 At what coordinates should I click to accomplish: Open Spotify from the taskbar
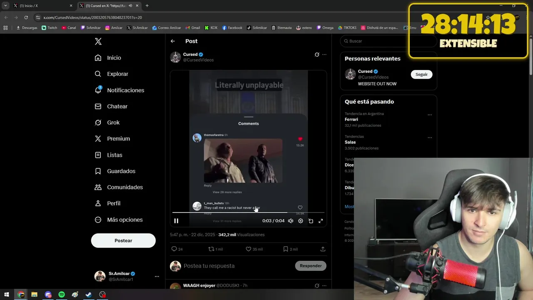62,295
